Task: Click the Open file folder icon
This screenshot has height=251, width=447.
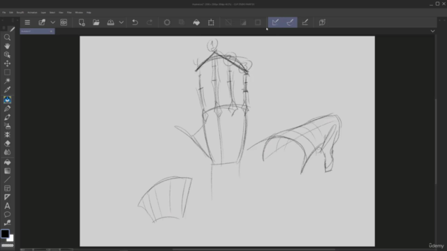Action: [96, 22]
